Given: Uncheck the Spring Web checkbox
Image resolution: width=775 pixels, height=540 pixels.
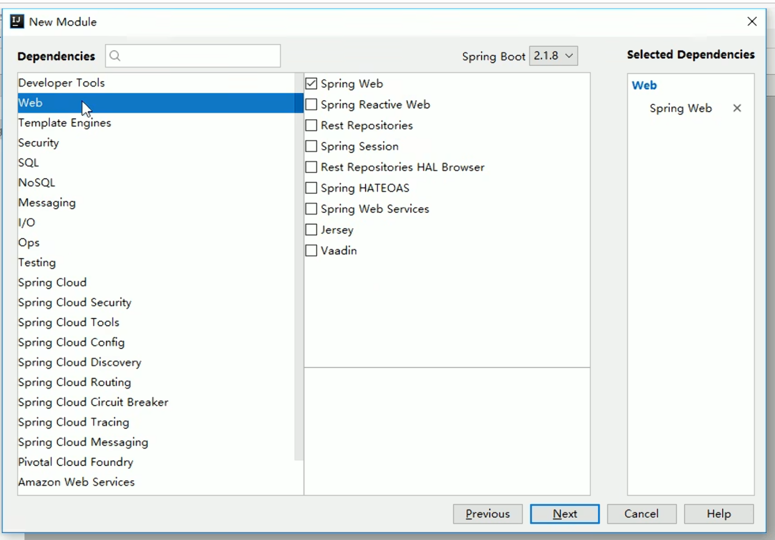Looking at the screenshot, I should tap(311, 84).
